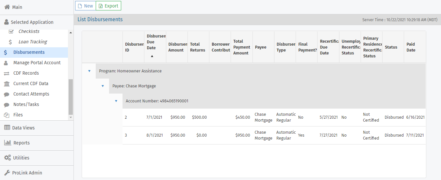Open the Utilities section
441x180 pixels.
coord(37,158)
